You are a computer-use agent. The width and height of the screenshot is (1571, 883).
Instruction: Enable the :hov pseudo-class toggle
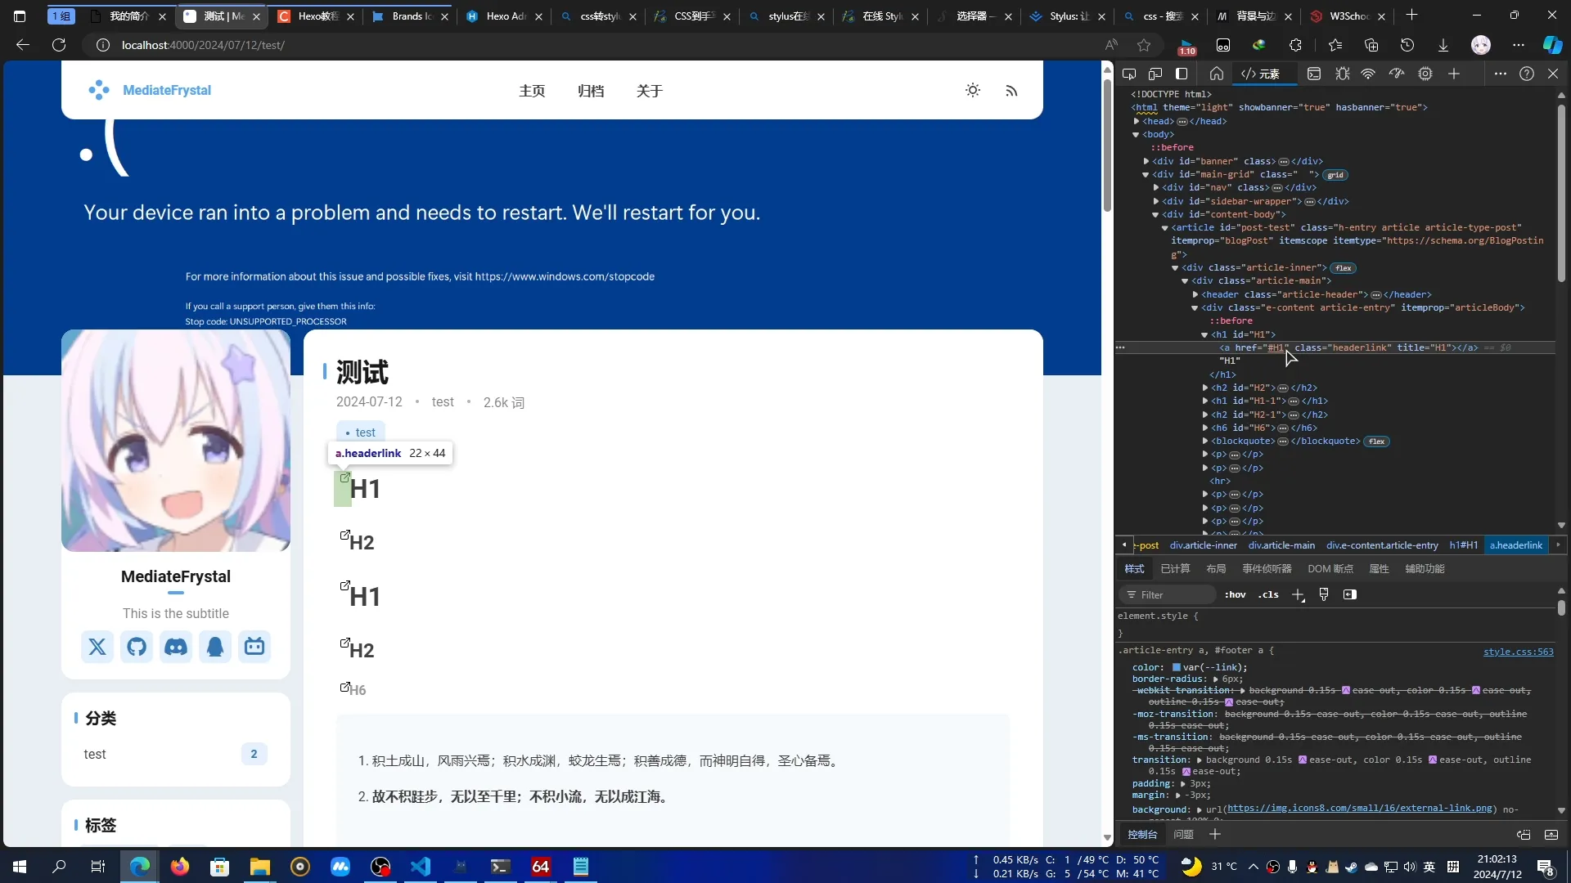[x=1236, y=594]
